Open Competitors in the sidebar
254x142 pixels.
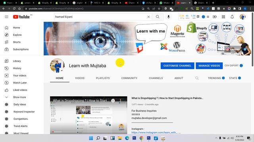coord(21,119)
